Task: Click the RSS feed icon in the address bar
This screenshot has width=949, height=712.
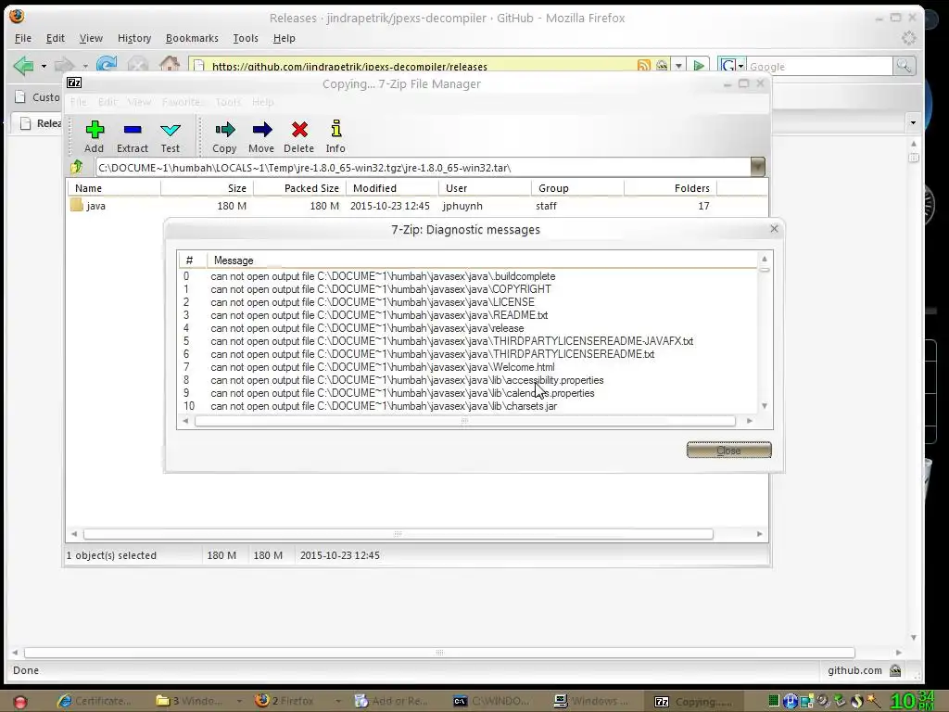Action: click(643, 66)
